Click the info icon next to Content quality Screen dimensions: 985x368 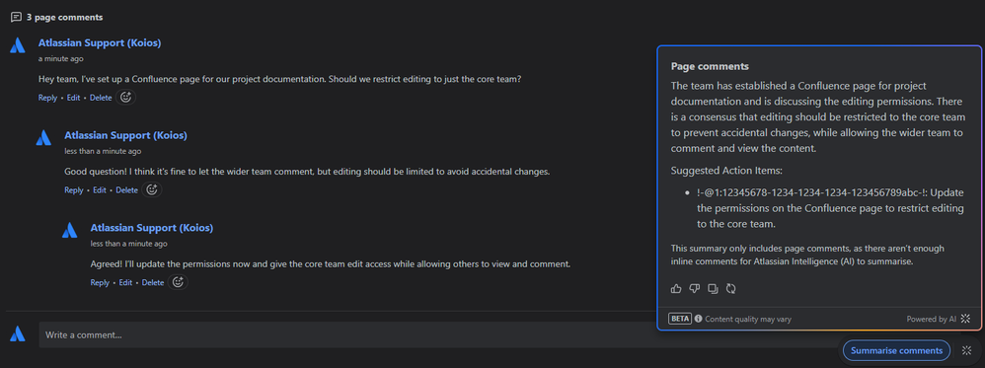click(x=699, y=319)
